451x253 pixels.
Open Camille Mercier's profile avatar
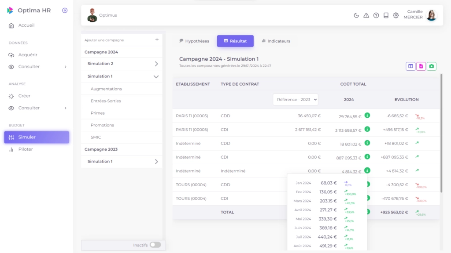point(432,15)
